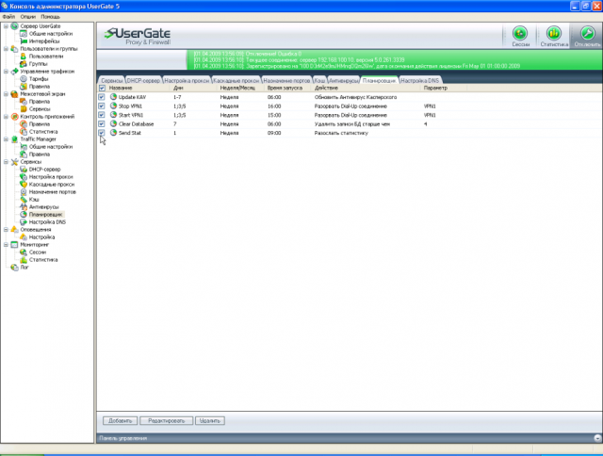Switch to the Настройка DNS tab
Screen dimensions: 603x456
coord(420,80)
